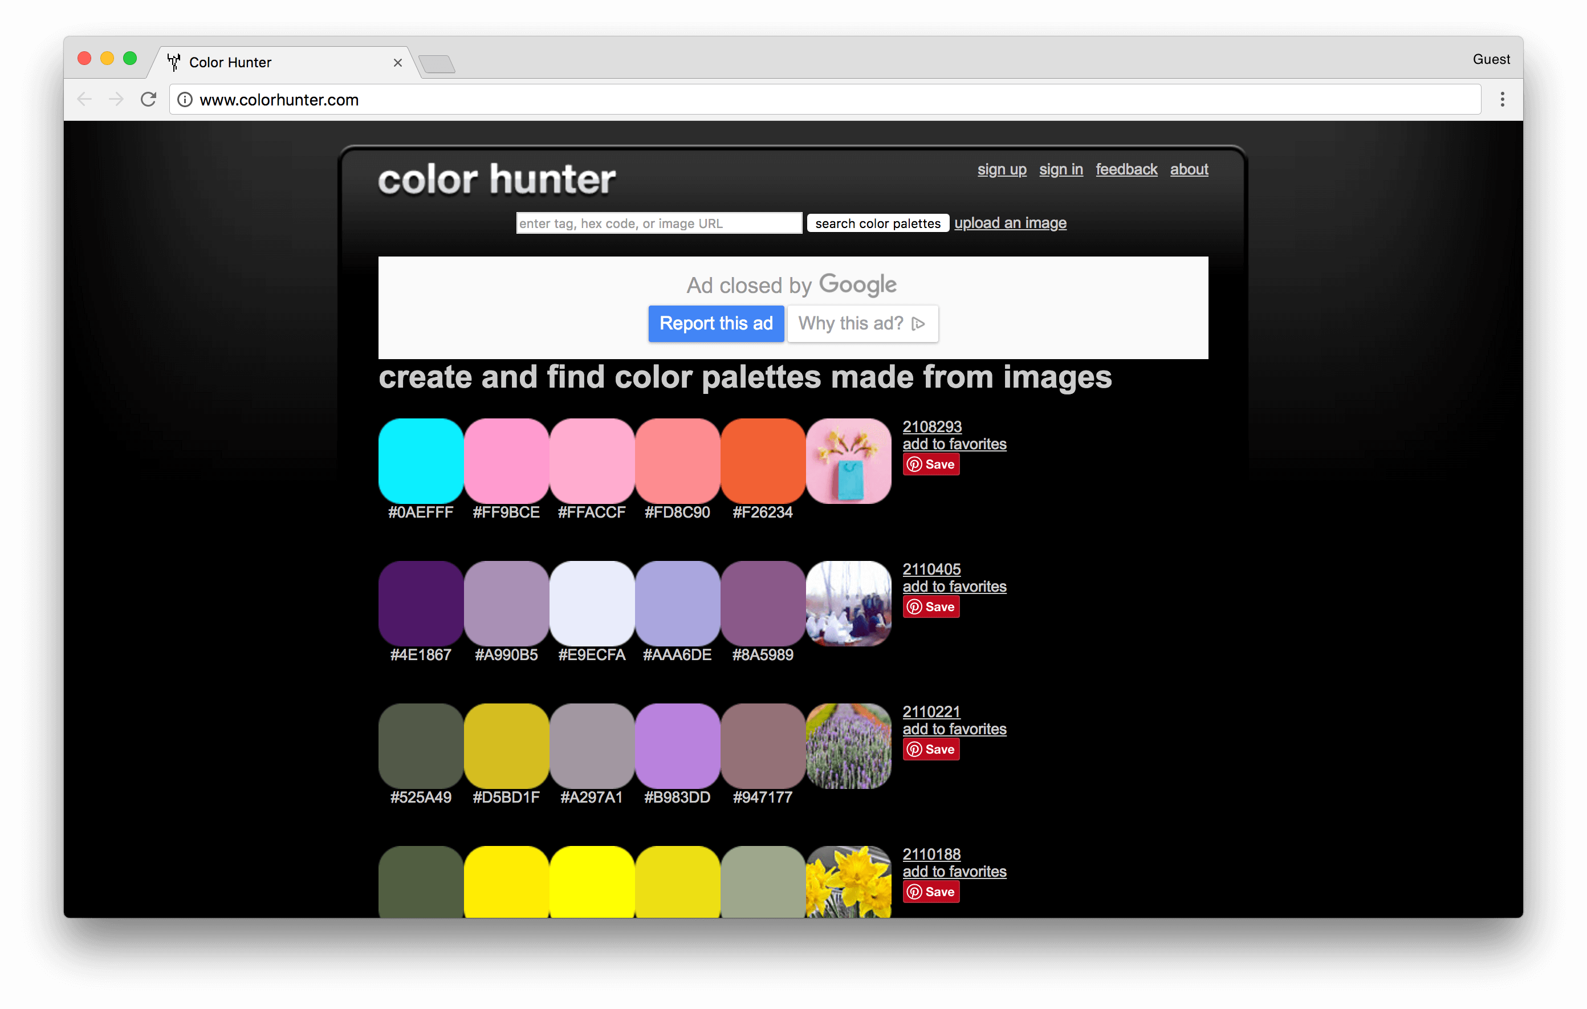Click upload an image link

[x=1010, y=223]
